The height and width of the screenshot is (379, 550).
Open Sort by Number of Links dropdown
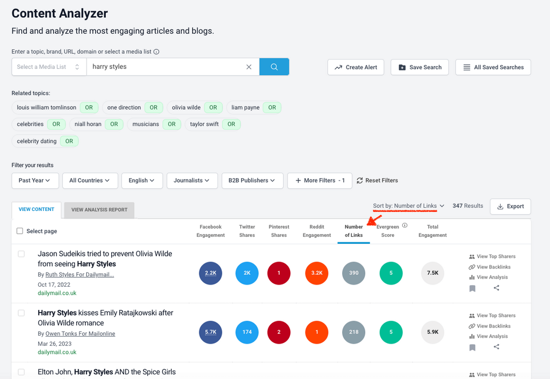click(409, 206)
